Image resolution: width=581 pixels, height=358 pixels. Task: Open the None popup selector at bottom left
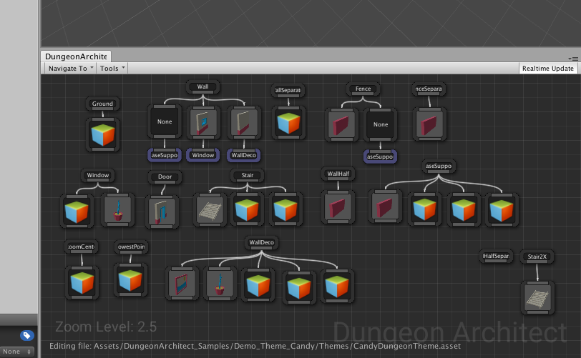pyautogui.click(x=17, y=352)
